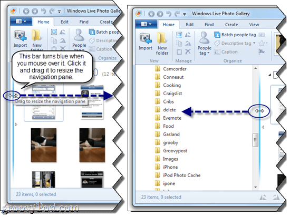Click New folder in the left window
290x217 pixels.
tap(36, 40)
